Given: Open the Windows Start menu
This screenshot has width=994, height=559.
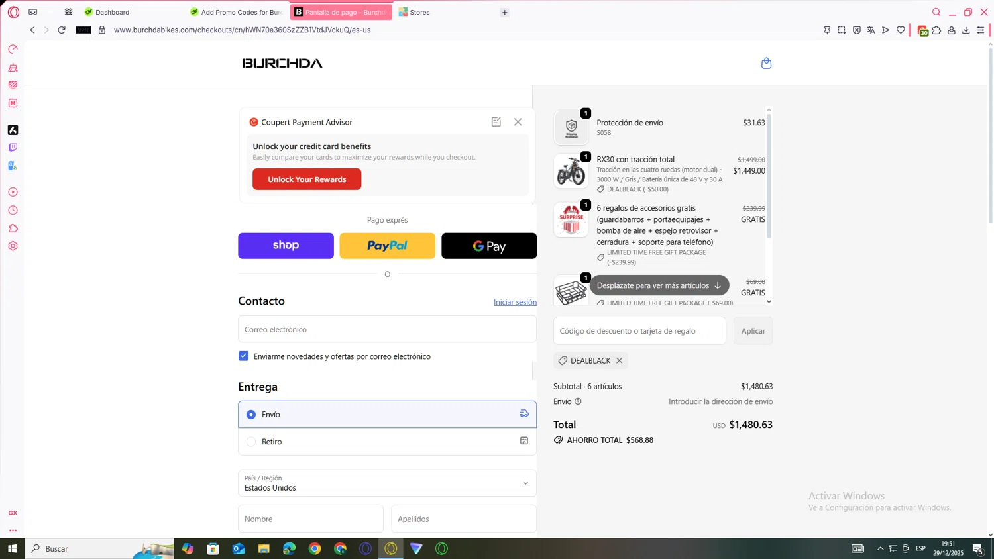Looking at the screenshot, I should click(x=12, y=548).
